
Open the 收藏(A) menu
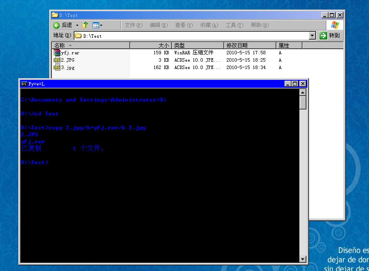209,25
